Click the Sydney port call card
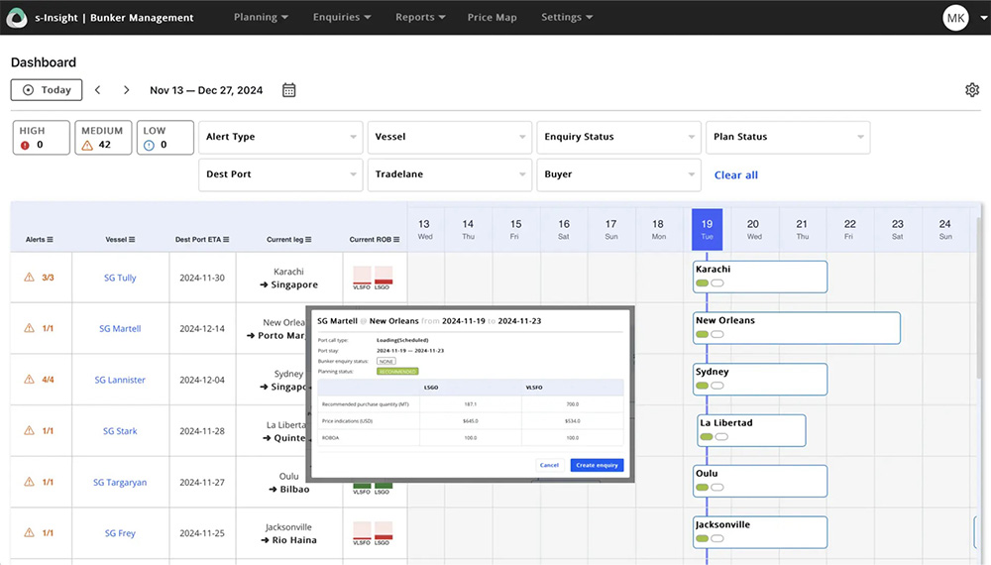Viewport: 991px width, 565px height. [x=760, y=380]
